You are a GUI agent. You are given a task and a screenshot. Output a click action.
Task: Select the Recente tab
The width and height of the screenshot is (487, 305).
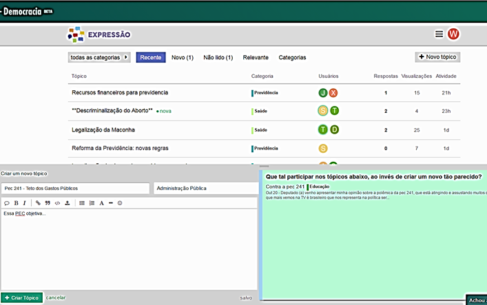tap(150, 58)
